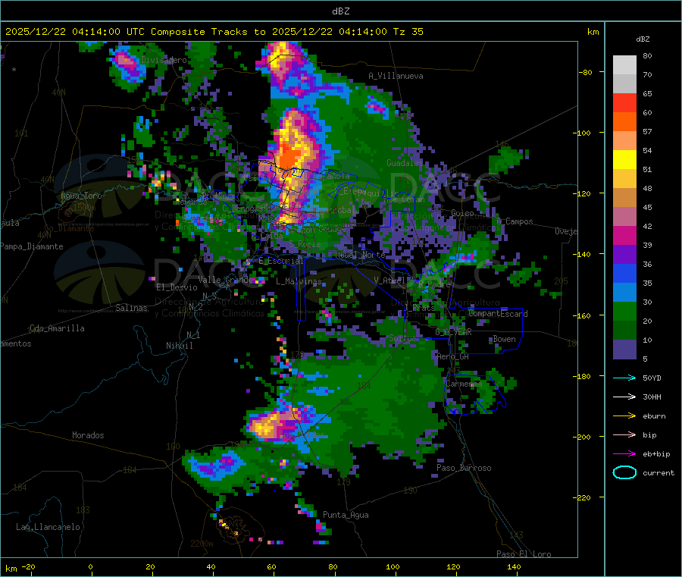
Task: Click the white 30HM track arrow in legend
Action: point(624,397)
